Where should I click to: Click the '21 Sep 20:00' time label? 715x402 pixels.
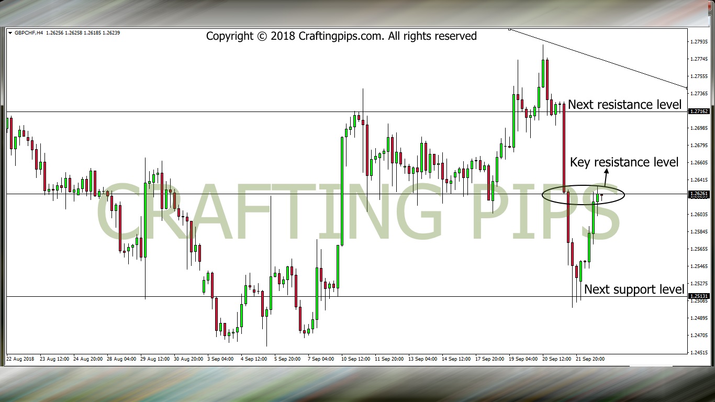(x=590, y=359)
